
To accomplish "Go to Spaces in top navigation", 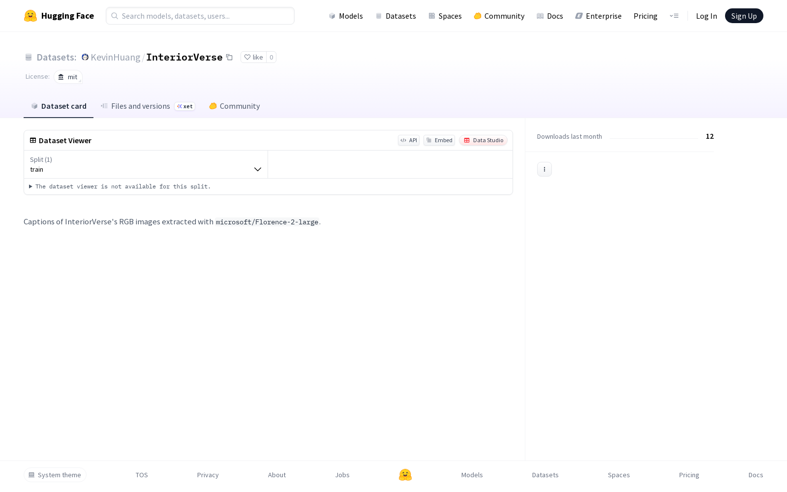I will (445, 16).
